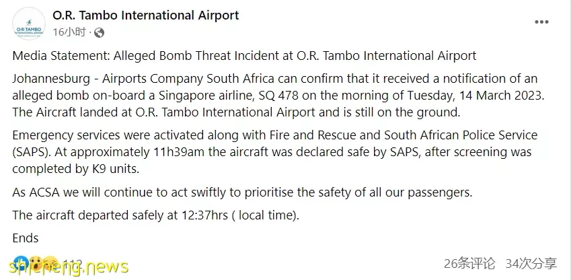Click the Emergency services paragraph
The height and width of the screenshot is (280, 571).
click(x=275, y=151)
